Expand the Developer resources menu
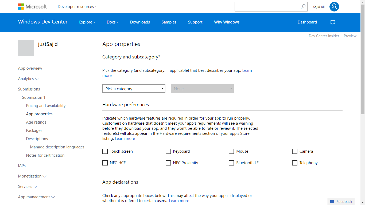 coord(77,7)
